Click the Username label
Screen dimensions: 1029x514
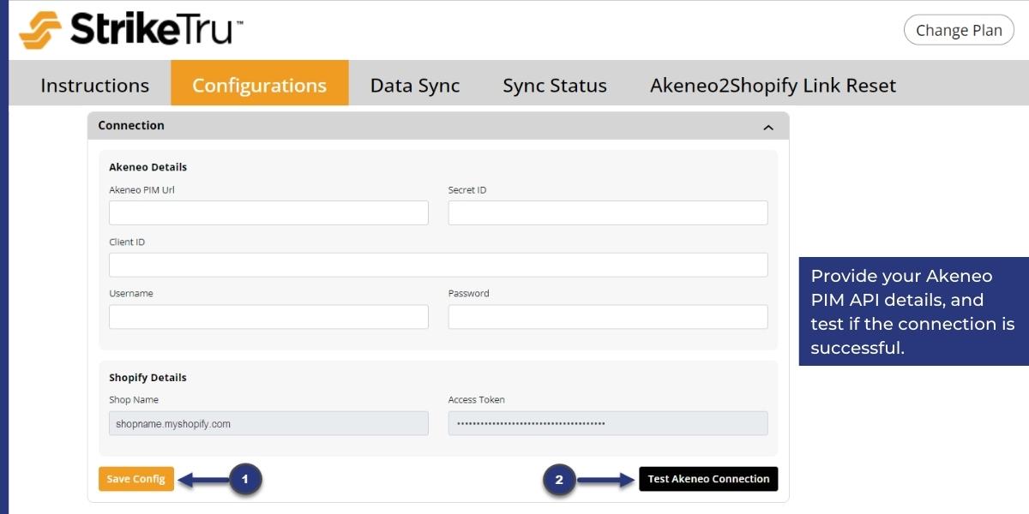click(x=131, y=294)
